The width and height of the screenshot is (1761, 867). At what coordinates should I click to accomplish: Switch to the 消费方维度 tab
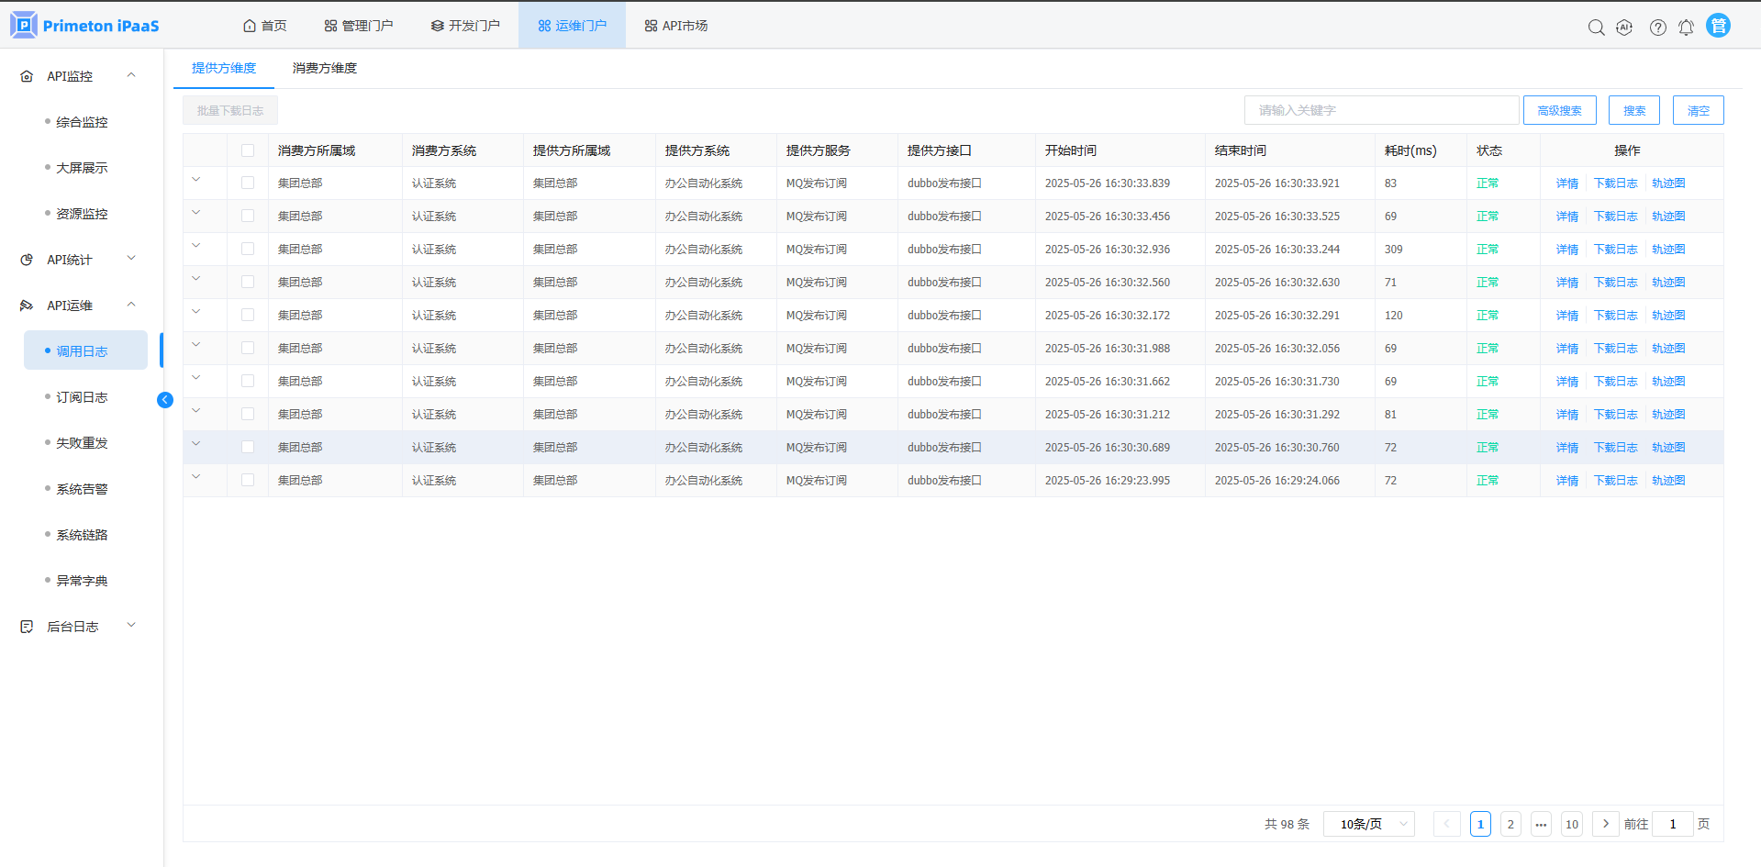point(325,68)
